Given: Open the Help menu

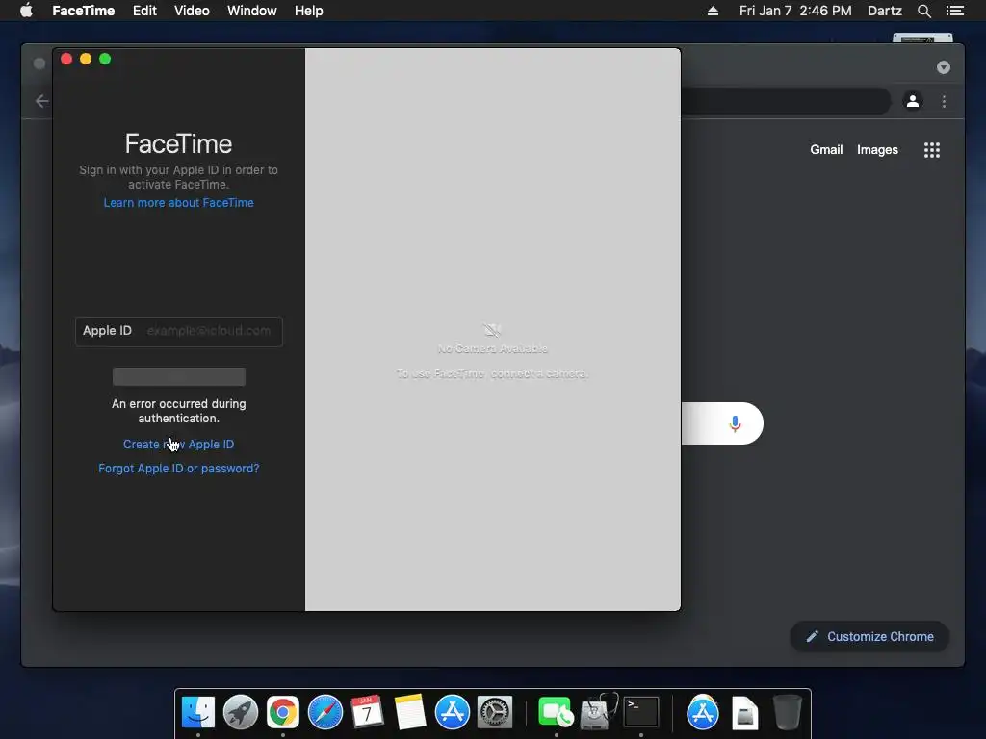Looking at the screenshot, I should point(309,11).
